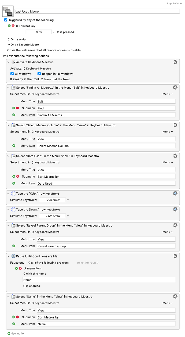The image size is (185, 337).
Task: Open gear menu for Reveal Parent Group action
Action: [x=175, y=225]
